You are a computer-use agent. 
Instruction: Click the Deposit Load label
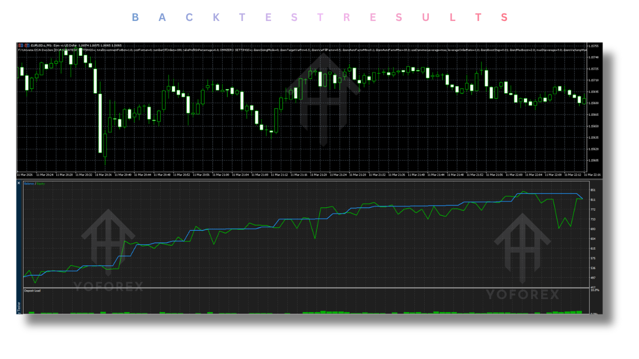click(x=32, y=290)
